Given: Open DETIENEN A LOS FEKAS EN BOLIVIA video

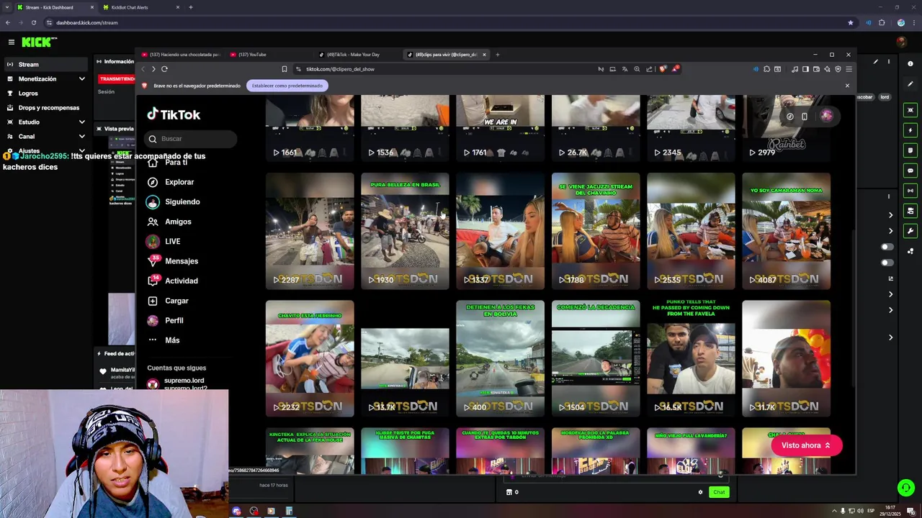Looking at the screenshot, I should tap(500, 358).
